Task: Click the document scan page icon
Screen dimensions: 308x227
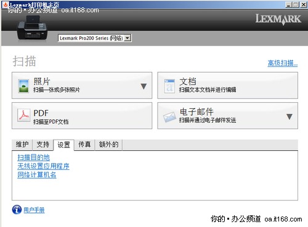Action: click(x=169, y=86)
